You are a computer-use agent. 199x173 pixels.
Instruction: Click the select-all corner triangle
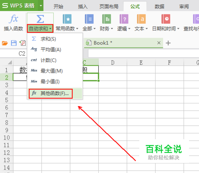point(10,62)
